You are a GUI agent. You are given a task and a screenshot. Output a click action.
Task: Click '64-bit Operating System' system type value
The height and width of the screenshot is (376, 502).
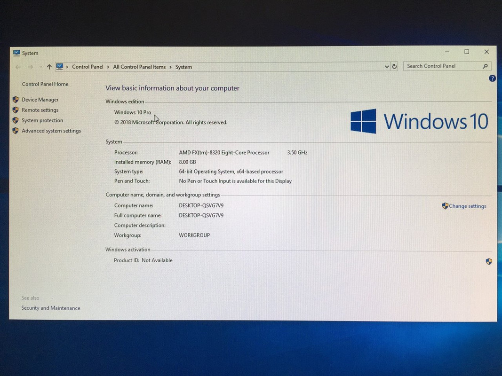207,172
